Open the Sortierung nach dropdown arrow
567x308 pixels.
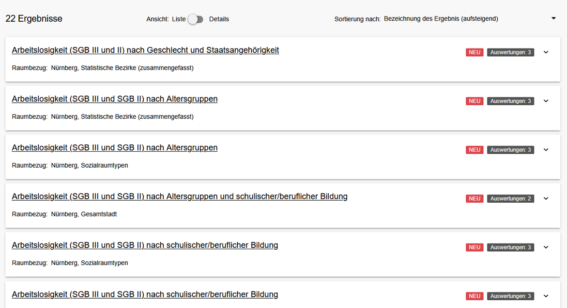click(x=554, y=19)
